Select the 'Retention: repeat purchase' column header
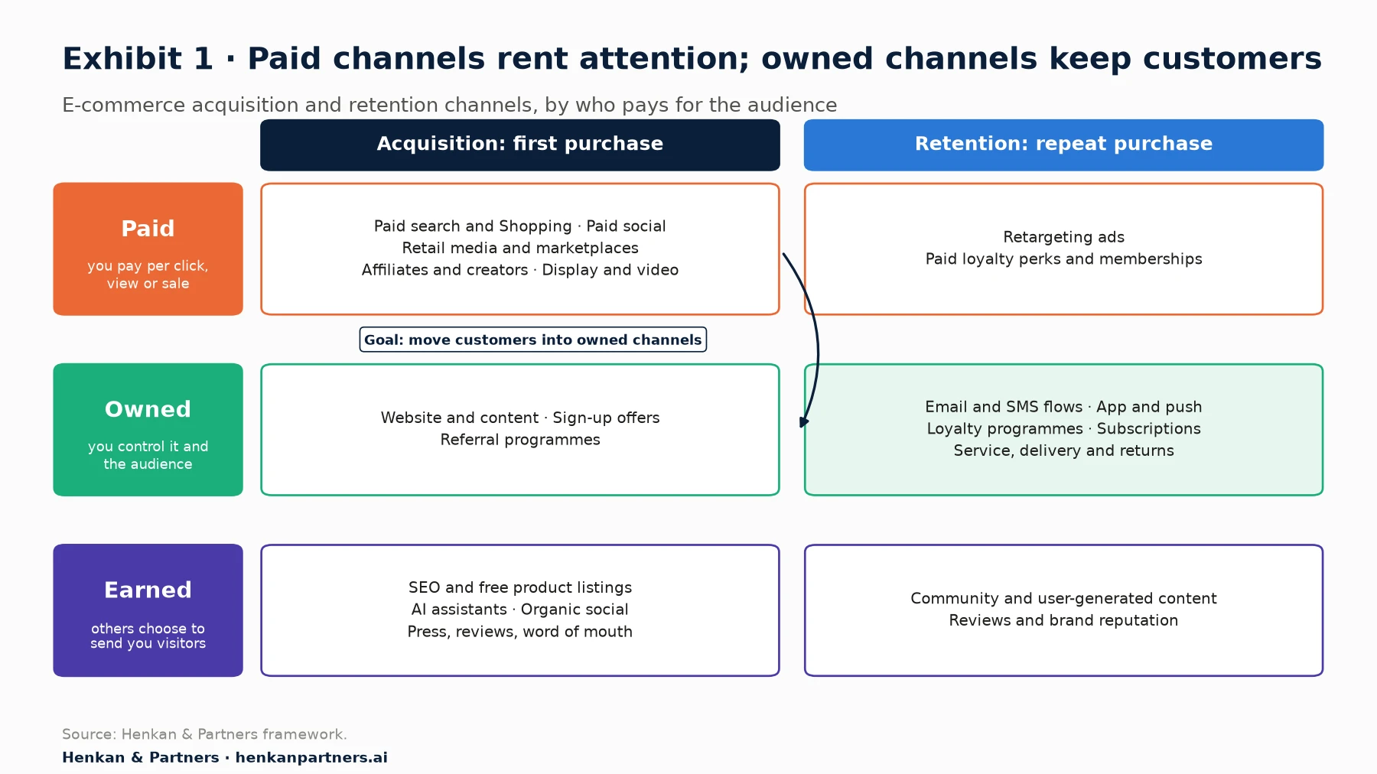This screenshot has width=1377, height=774. (x=1063, y=145)
